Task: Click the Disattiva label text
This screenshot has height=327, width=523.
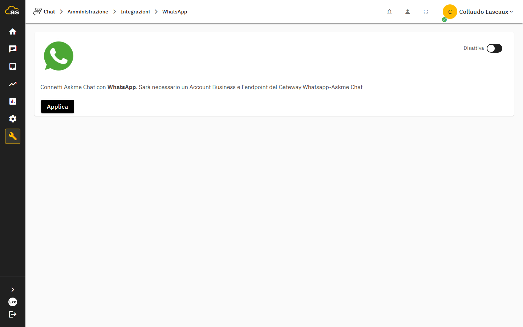Action: [474, 48]
